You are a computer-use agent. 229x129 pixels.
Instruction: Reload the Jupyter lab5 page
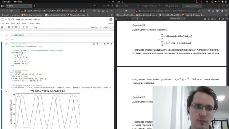tap(11, 11)
